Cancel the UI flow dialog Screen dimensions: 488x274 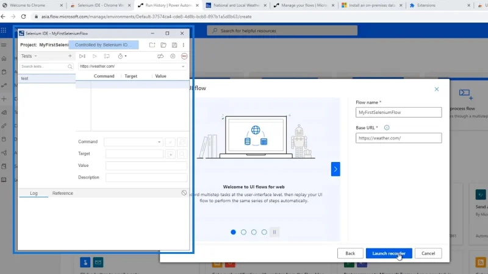428,253
